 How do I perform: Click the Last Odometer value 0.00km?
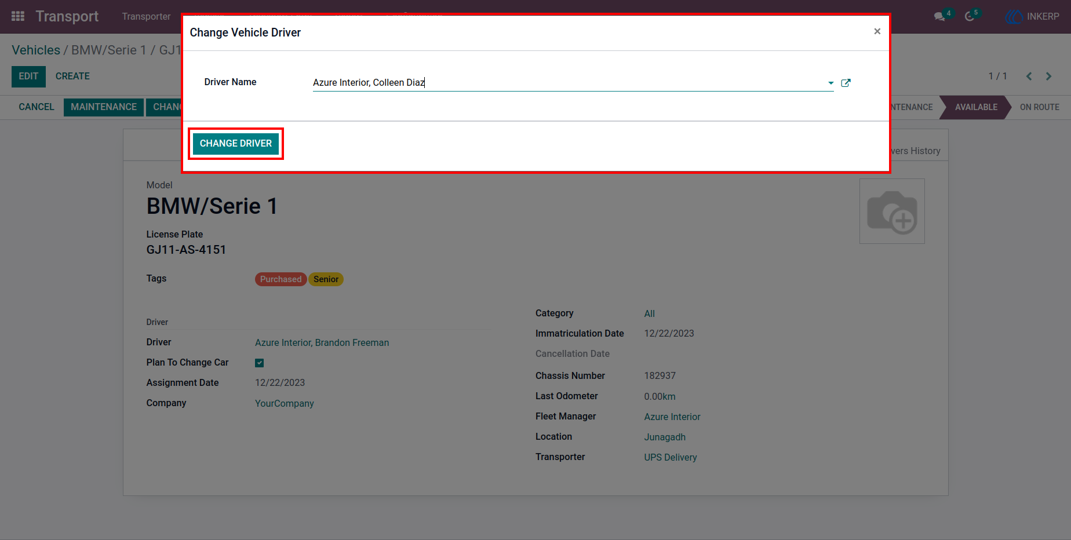click(x=660, y=397)
